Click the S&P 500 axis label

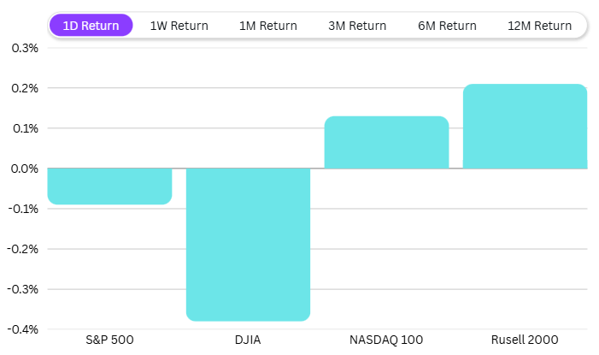(109, 340)
